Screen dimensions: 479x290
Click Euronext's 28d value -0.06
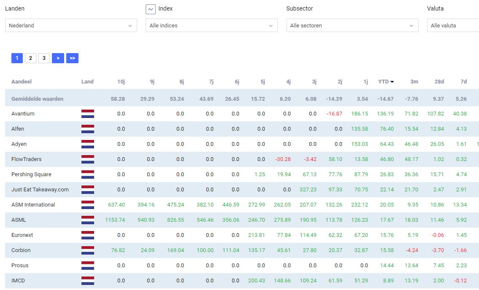pyautogui.click(x=438, y=235)
